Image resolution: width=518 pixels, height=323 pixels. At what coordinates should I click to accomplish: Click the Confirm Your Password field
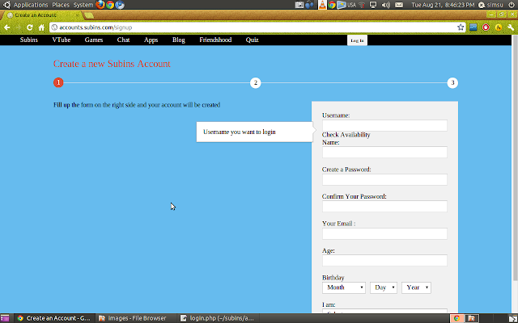tap(384, 207)
